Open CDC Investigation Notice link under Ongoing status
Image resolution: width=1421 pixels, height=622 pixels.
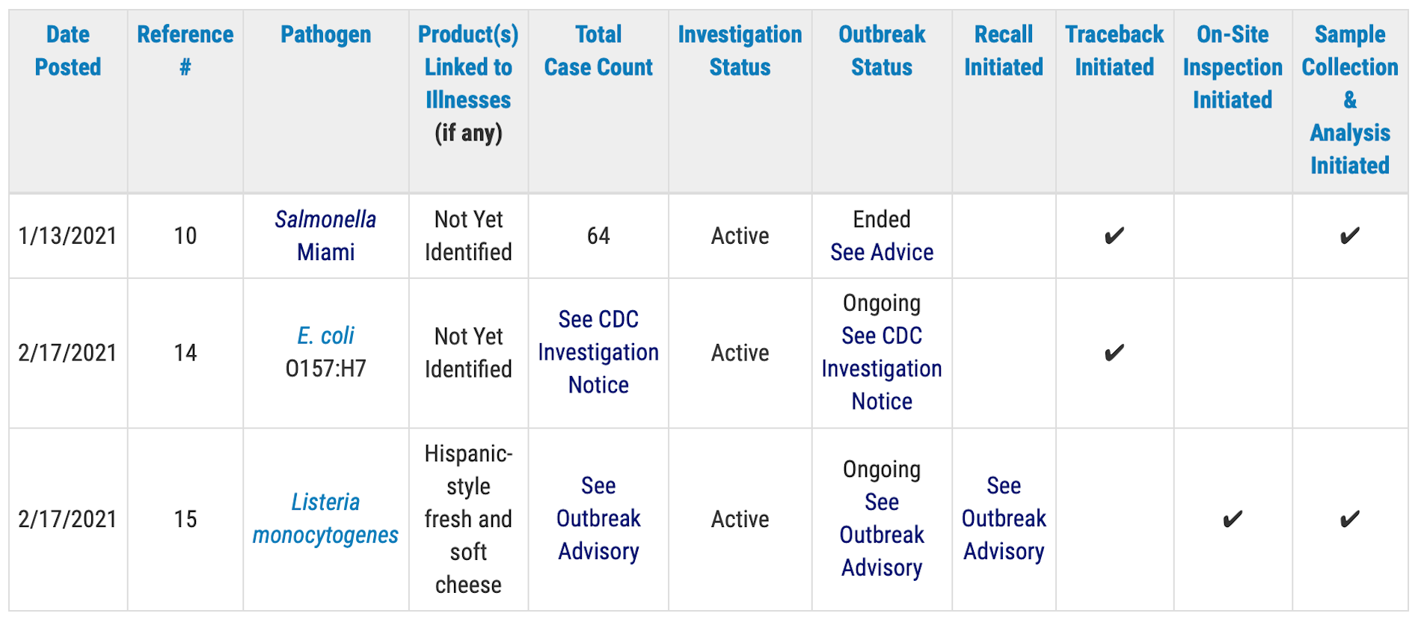click(x=882, y=369)
